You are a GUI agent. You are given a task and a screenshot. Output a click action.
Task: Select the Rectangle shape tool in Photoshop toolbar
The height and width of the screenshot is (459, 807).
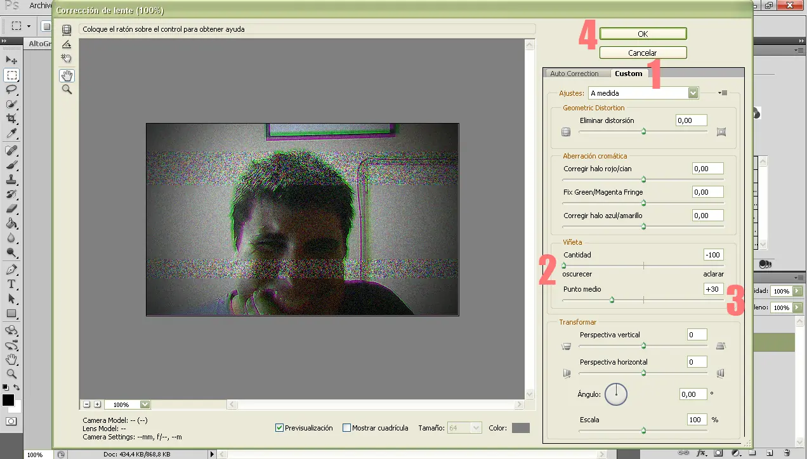click(11, 314)
